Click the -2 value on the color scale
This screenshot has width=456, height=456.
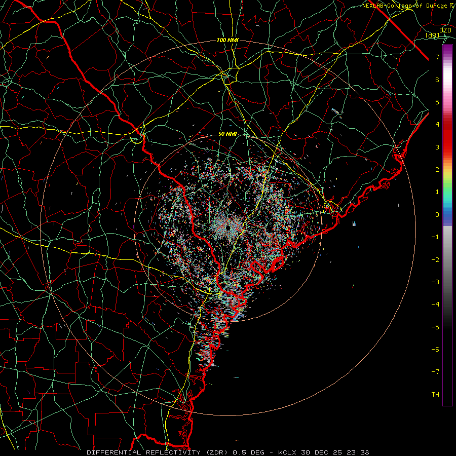[x=435, y=259]
